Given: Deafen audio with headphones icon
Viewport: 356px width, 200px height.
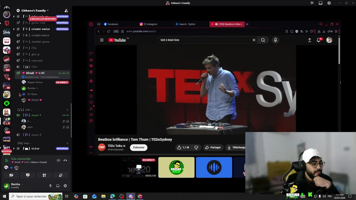Looking at the screenshot, I should tap(58, 186).
